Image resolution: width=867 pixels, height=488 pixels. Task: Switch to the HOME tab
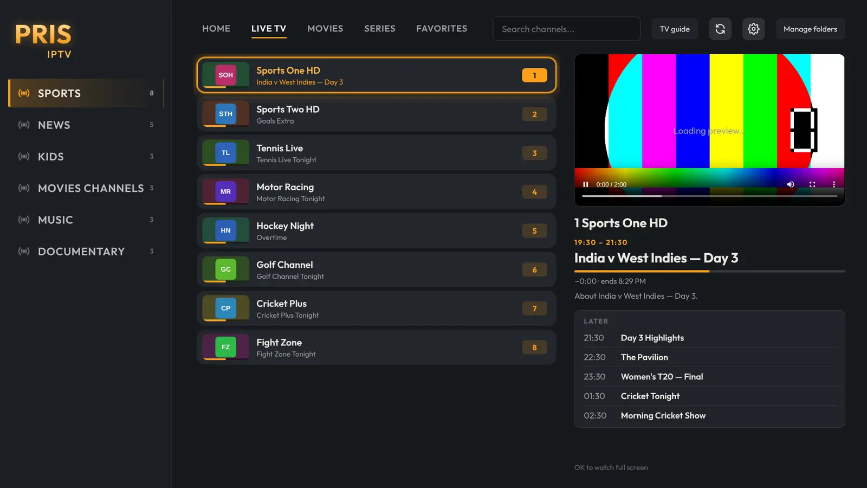click(x=216, y=29)
